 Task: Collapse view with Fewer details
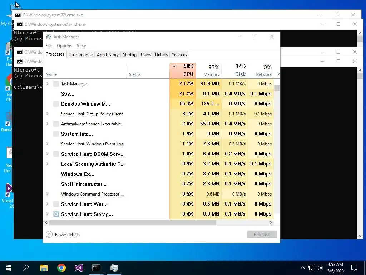[63, 234]
